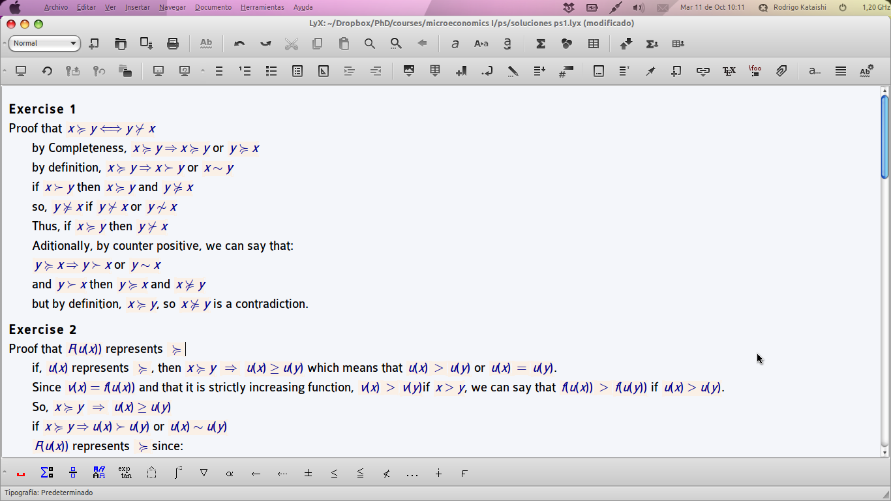The image size is (891, 501).
Task: Open Archivo menu
Action: point(56,7)
